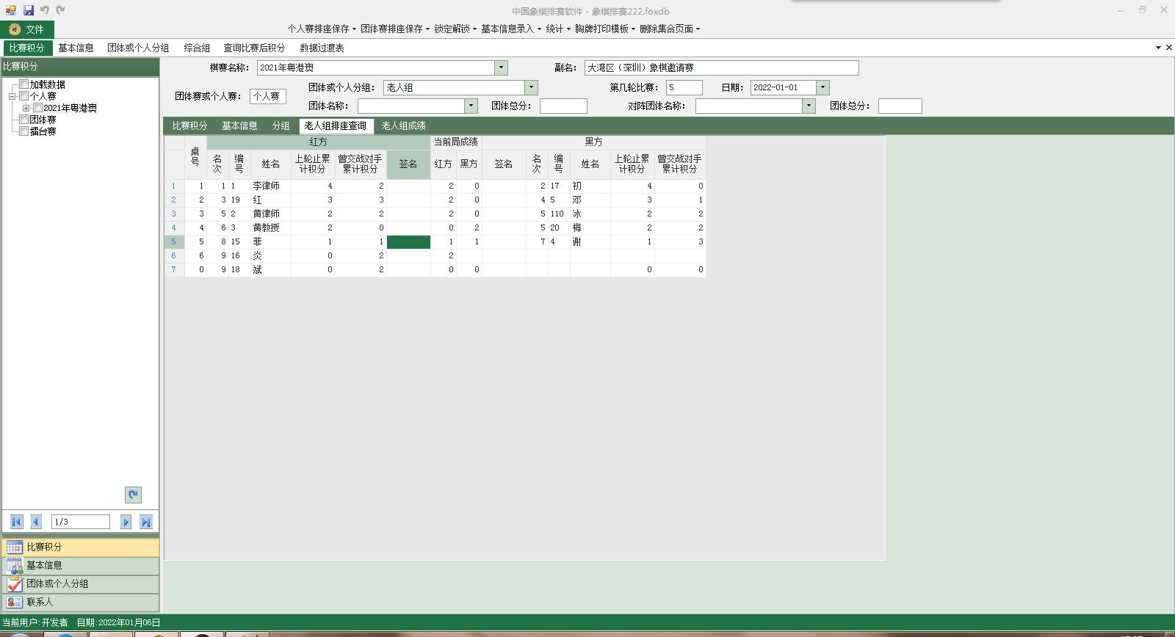Screen dimensions: 1175x637
Task: Expand the 2021年粤港澳 tree node
Action: tap(26, 108)
